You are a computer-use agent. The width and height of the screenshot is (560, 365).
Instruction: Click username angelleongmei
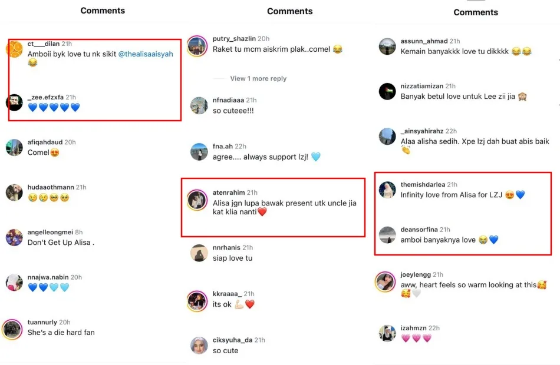tap(51, 233)
